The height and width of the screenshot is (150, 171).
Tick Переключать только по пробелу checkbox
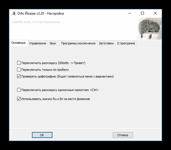pyautogui.click(x=19, y=69)
